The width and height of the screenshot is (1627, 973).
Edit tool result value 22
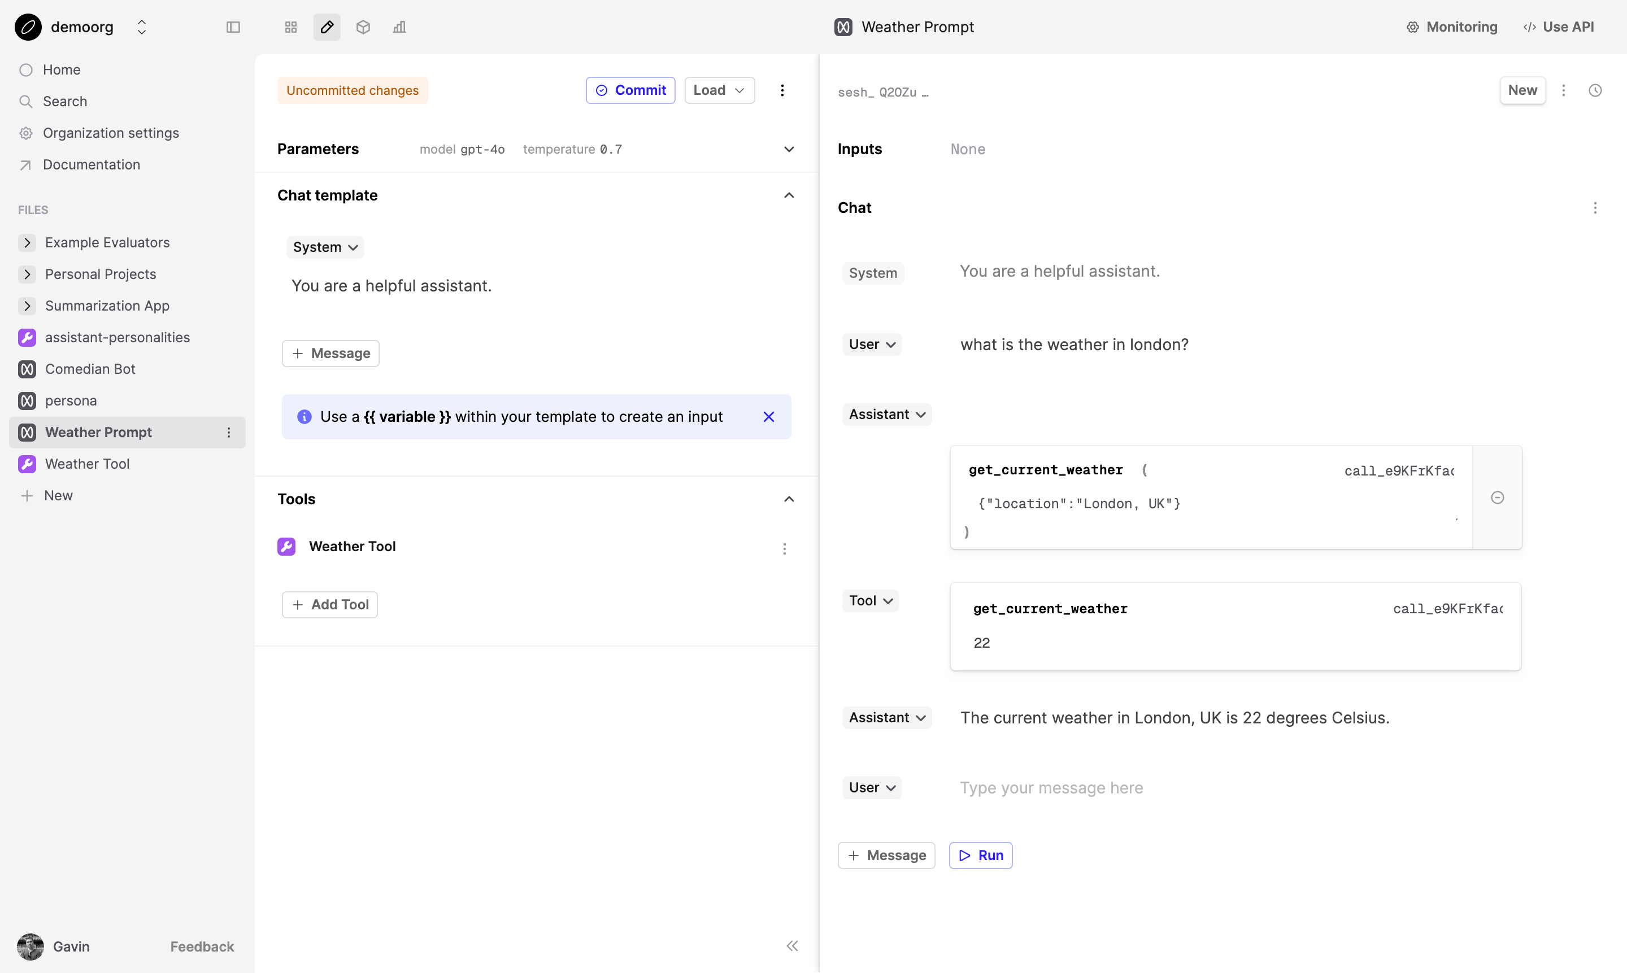pos(982,643)
